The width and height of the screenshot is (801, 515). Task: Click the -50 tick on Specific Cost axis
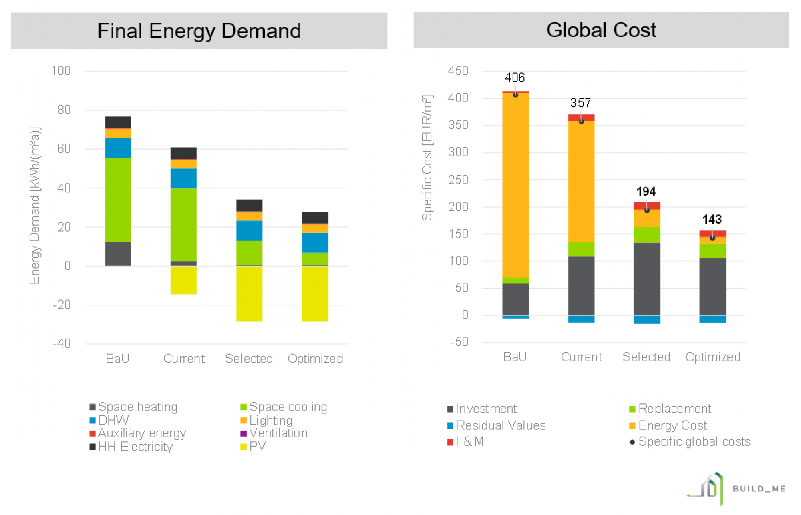point(459,342)
